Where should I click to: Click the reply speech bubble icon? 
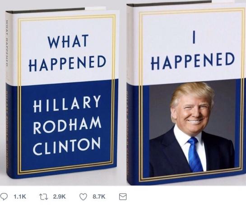pyautogui.click(x=4, y=196)
